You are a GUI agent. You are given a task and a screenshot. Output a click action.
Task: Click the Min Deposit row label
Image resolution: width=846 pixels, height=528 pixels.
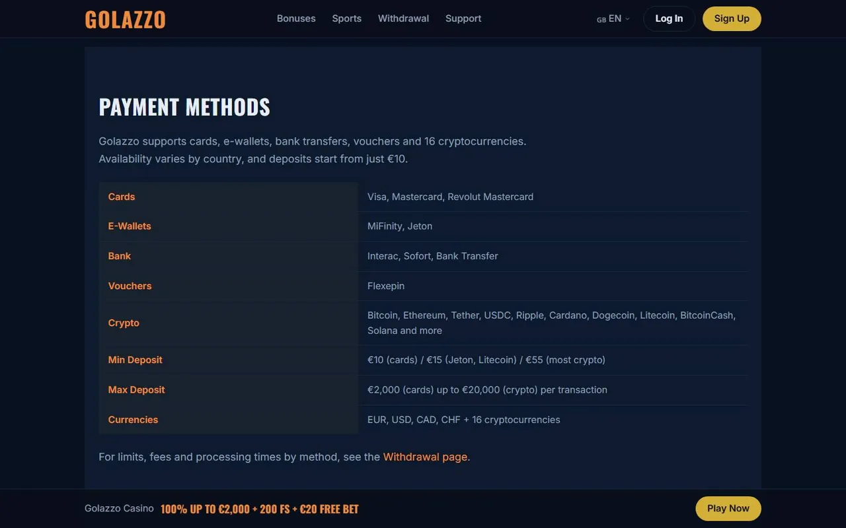[135, 360]
